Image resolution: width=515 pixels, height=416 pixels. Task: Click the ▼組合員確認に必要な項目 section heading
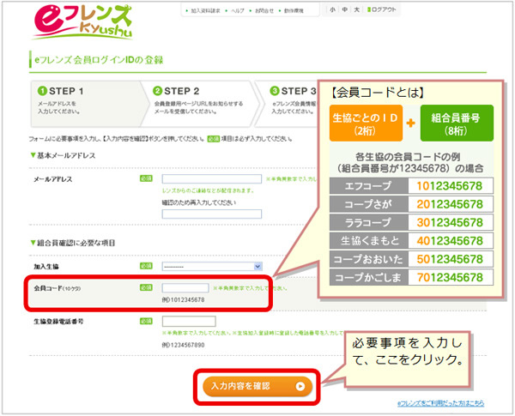(x=73, y=243)
